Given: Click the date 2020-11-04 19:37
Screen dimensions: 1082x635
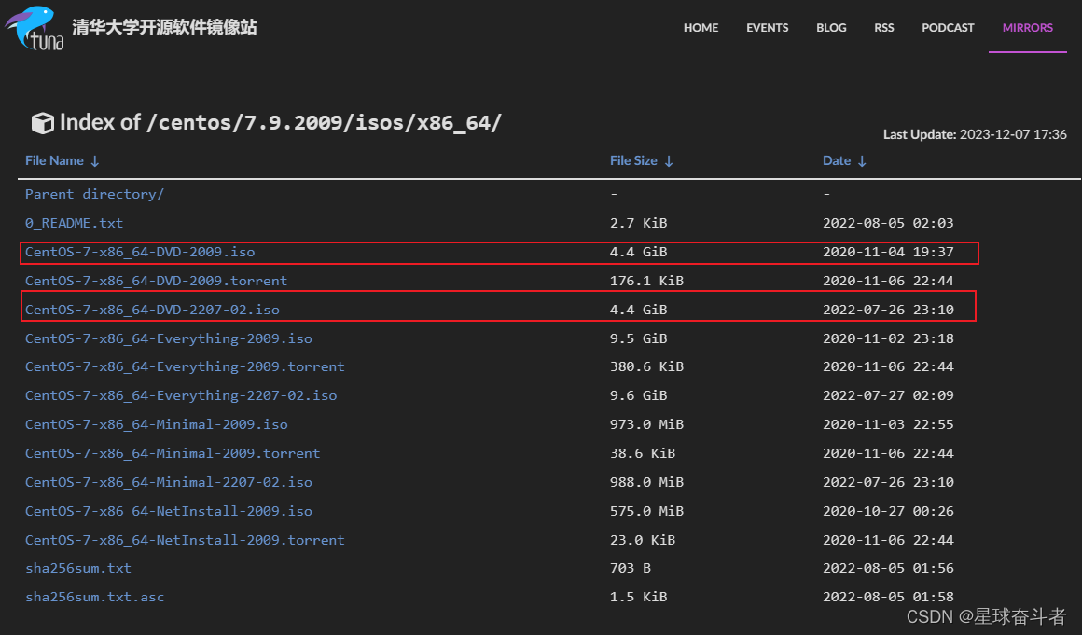Looking at the screenshot, I should click(888, 253).
